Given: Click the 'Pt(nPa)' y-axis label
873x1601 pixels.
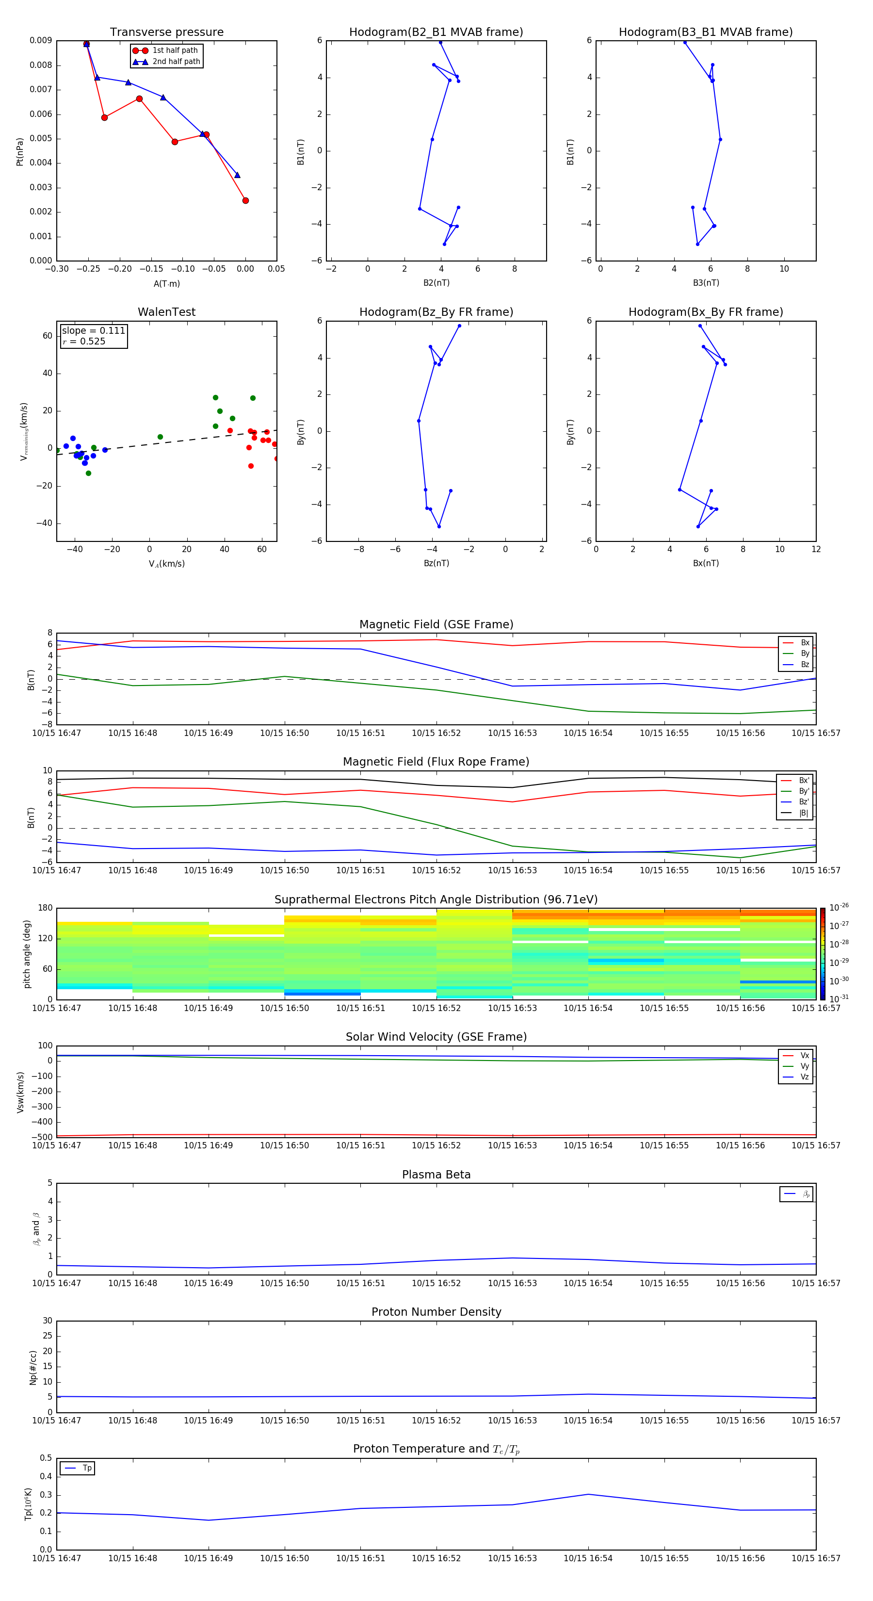Looking at the screenshot, I should (19, 152).
